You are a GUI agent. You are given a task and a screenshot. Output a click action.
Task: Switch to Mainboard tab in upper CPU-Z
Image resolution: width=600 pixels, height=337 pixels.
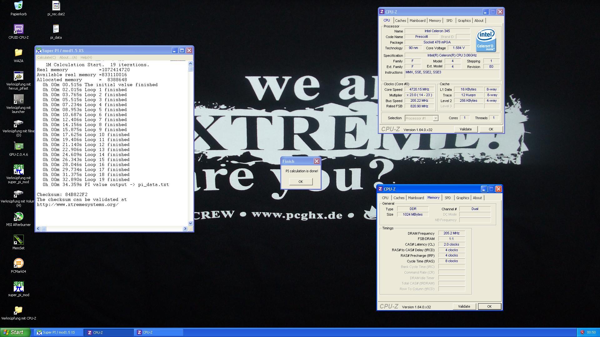pos(417,21)
